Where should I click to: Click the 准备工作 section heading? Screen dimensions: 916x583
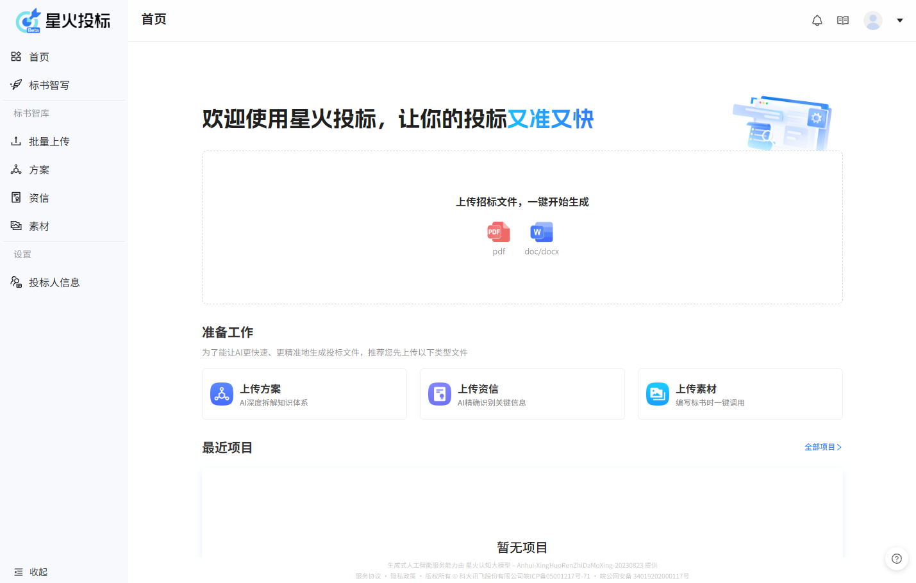(x=228, y=333)
